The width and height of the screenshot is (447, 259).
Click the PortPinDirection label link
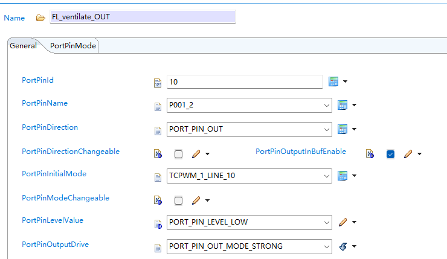50,127
